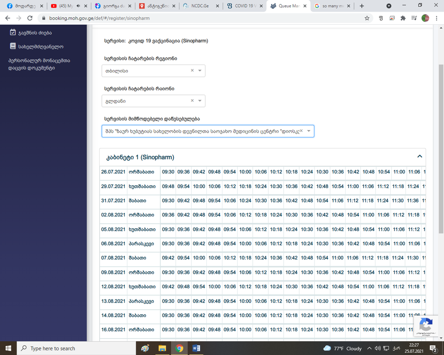Click the browser forward arrow
444x355 pixels.
19,18
